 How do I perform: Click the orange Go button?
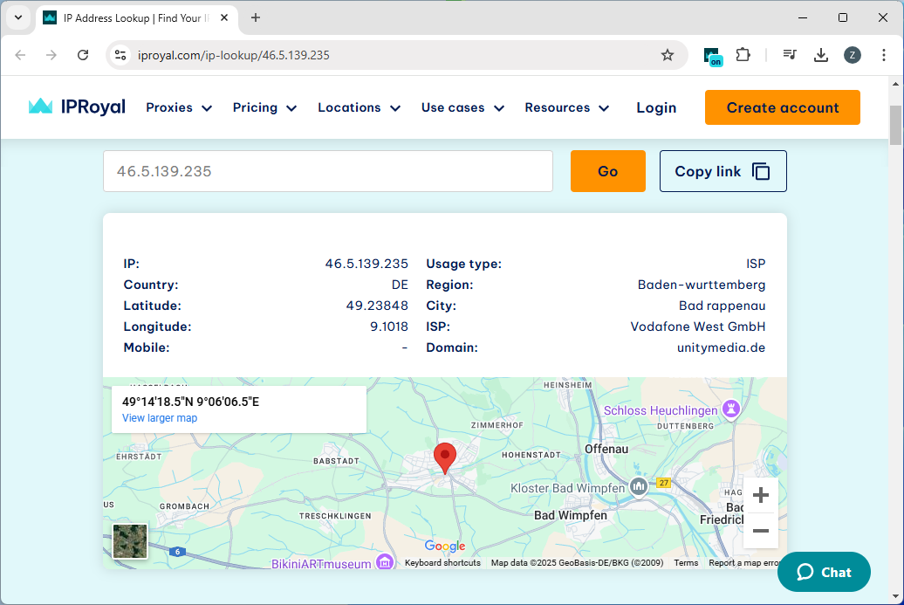tap(607, 171)
